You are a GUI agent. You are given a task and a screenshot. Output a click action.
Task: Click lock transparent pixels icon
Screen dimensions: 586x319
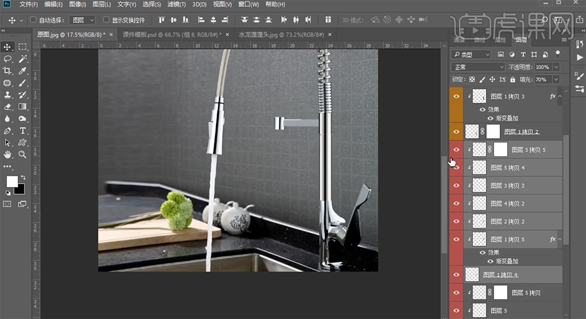pyautogui.click(x=472, y=79)
